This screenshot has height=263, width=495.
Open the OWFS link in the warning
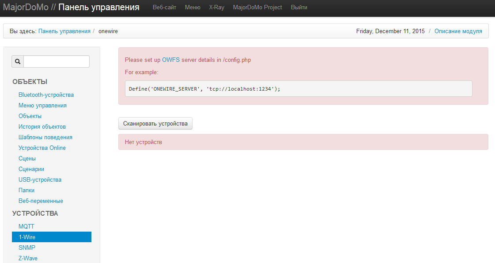[x=171, y=60]
